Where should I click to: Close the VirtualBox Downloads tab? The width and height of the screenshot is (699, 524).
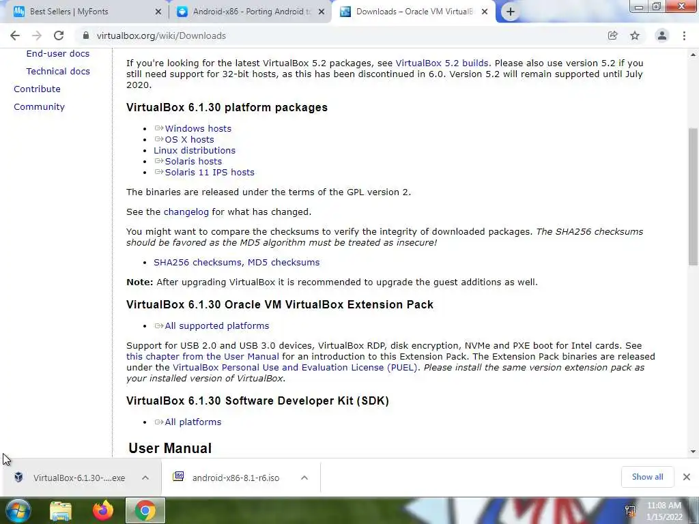(485, 12)
